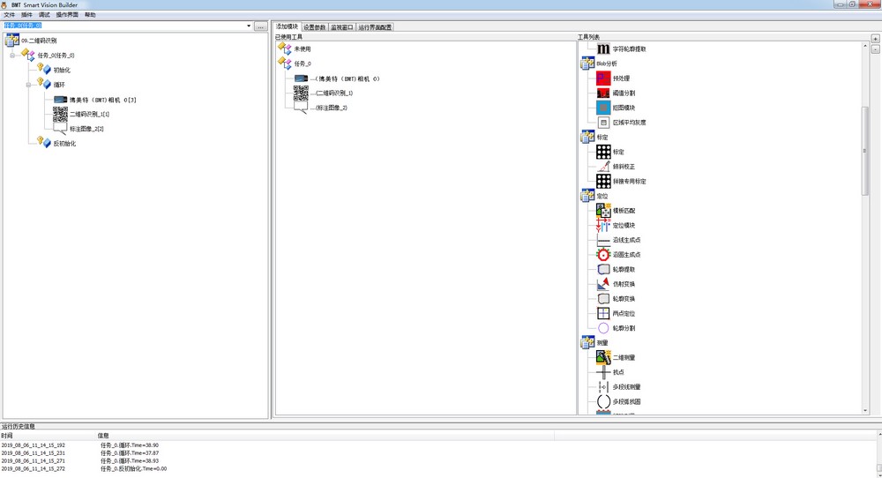Open the task selector dropdown arrow
The width and height of the screenshot is (882, 478).
(x=249, y=26)
